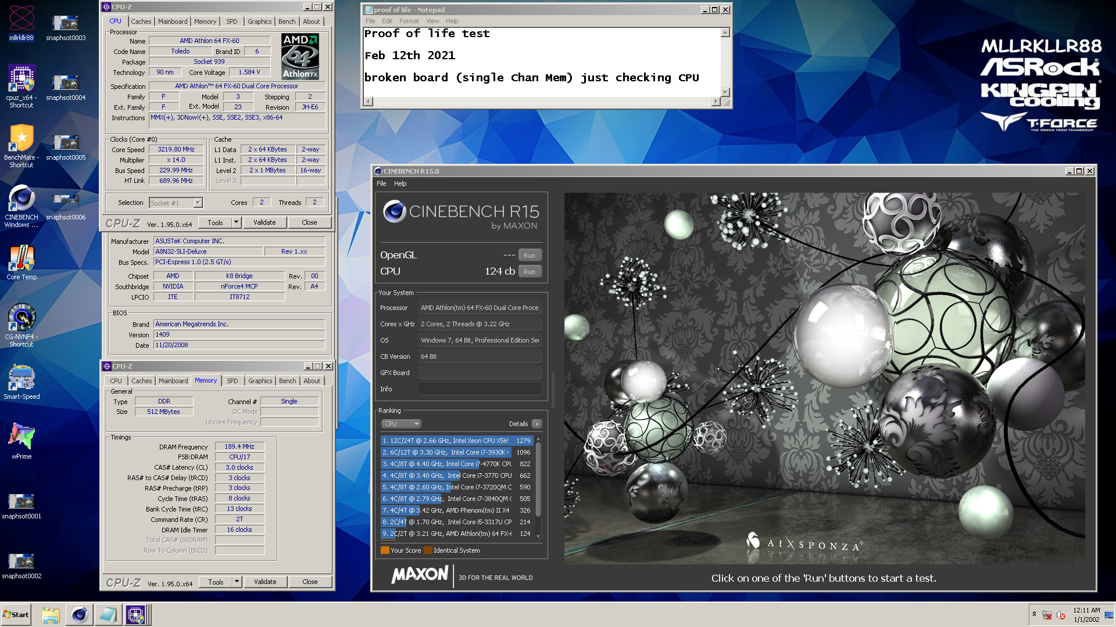
Task: Expand Tools dropdown arrow in bottom CPU-Z
Action: click(237, 582)
